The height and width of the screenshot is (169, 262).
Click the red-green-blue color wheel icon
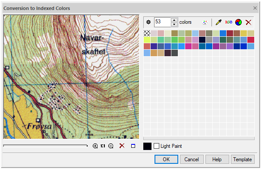coord(238,22)
